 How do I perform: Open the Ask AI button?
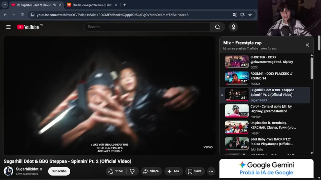tap(173, 171)
